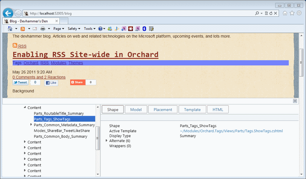Switch to the Placement tab

coord(163,110)
